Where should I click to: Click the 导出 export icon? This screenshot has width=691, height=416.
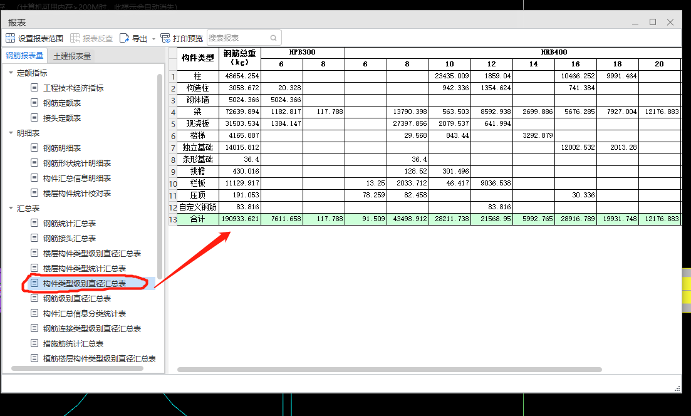coord(124,38)
